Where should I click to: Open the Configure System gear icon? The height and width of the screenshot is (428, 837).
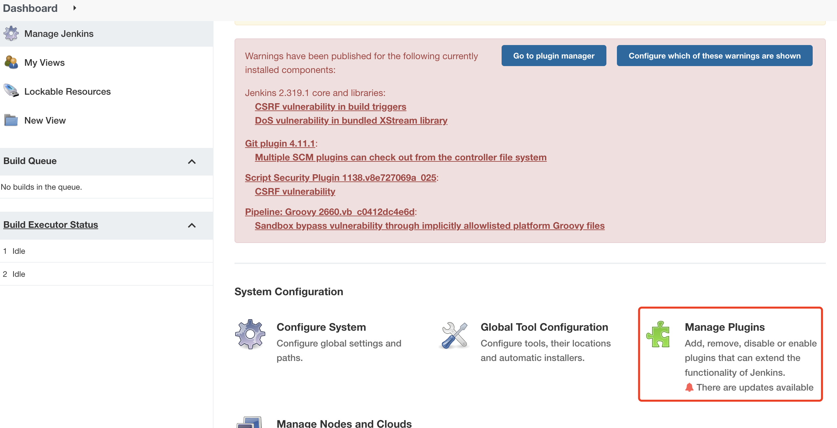pyautogui.click(x=250, y=334)
